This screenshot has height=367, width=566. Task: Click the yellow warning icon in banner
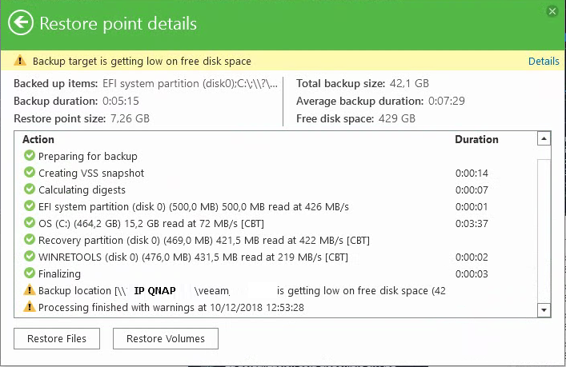(x=20, y=62)
